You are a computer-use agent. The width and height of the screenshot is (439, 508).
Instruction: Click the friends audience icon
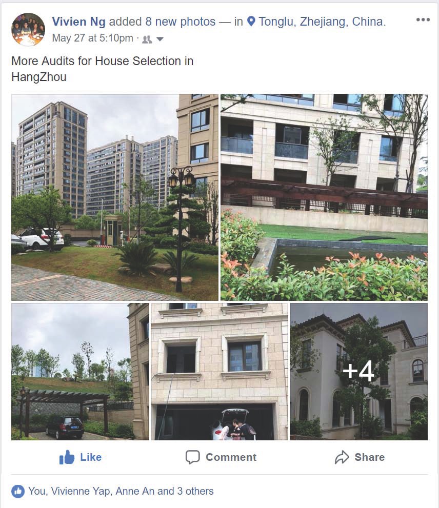[147, 39]
